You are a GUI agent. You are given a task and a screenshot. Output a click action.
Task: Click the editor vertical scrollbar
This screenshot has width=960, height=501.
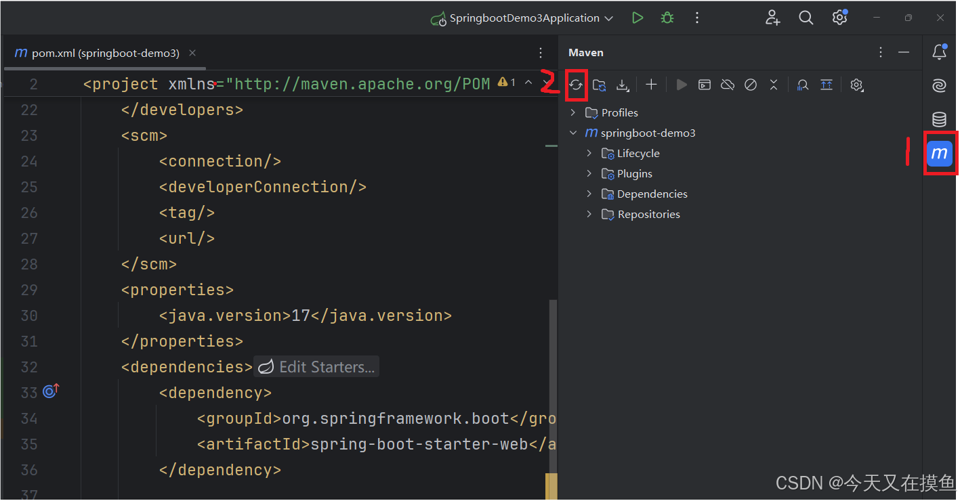click(553, 386)
